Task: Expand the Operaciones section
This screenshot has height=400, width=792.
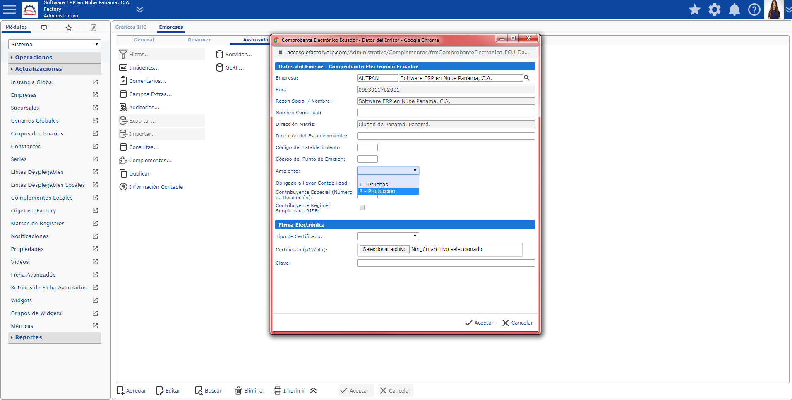Action: (x=55, y=57)
